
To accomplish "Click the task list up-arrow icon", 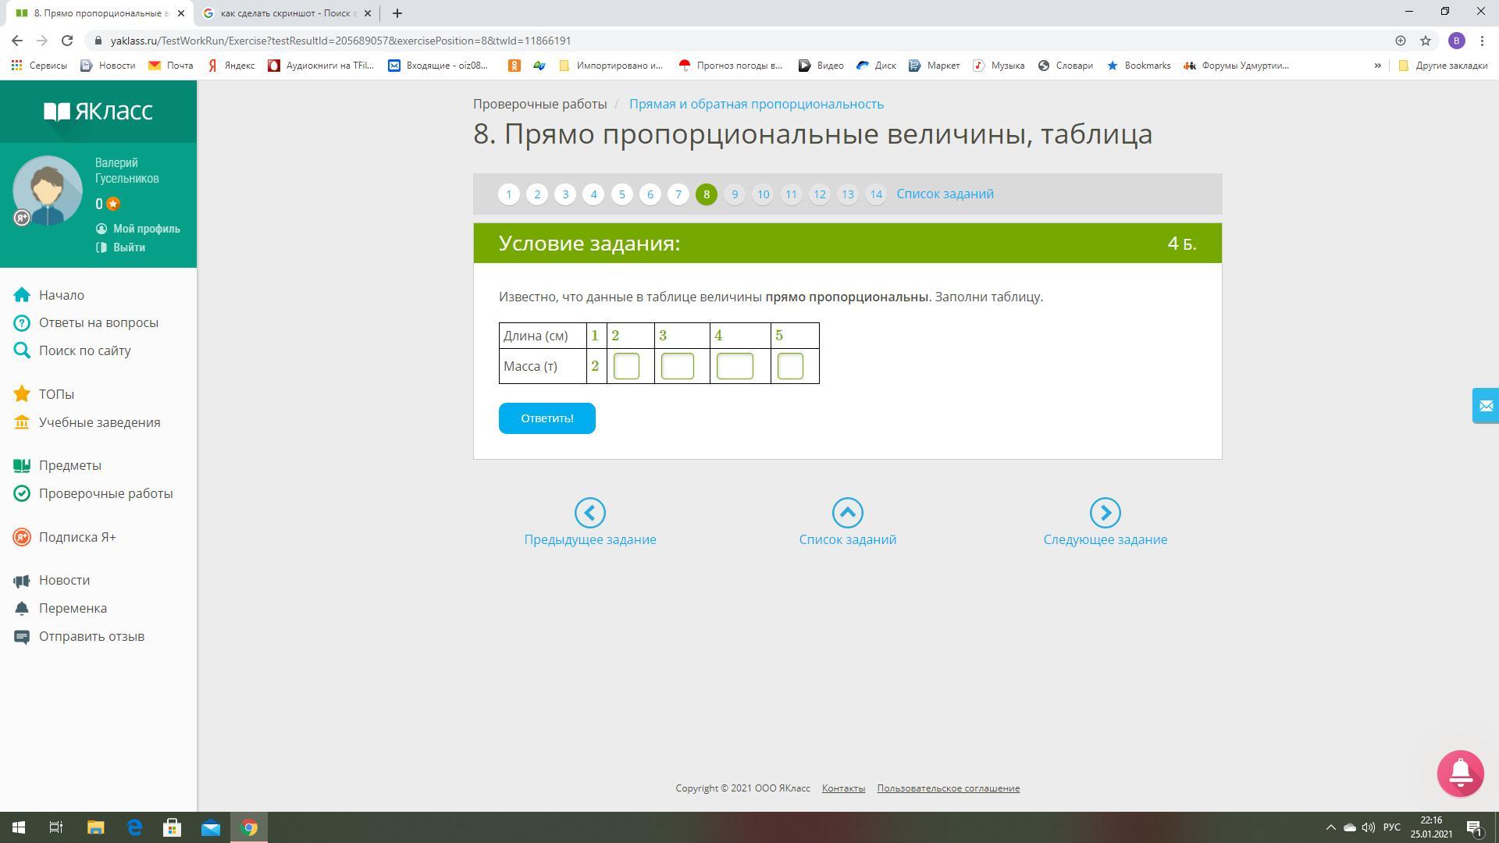I will pyautogui.click(x=847, y=513).
